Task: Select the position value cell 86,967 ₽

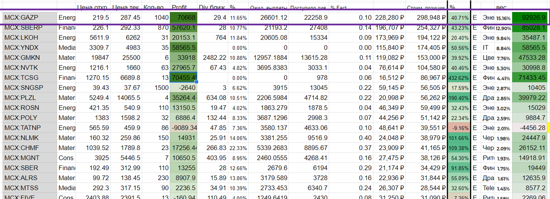Action: point(426,77)
